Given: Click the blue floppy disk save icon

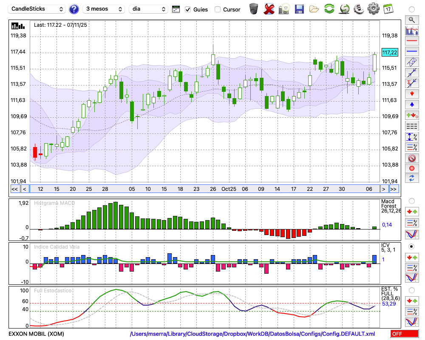Looking at the screenshot, I should click(x=299, y=8).
